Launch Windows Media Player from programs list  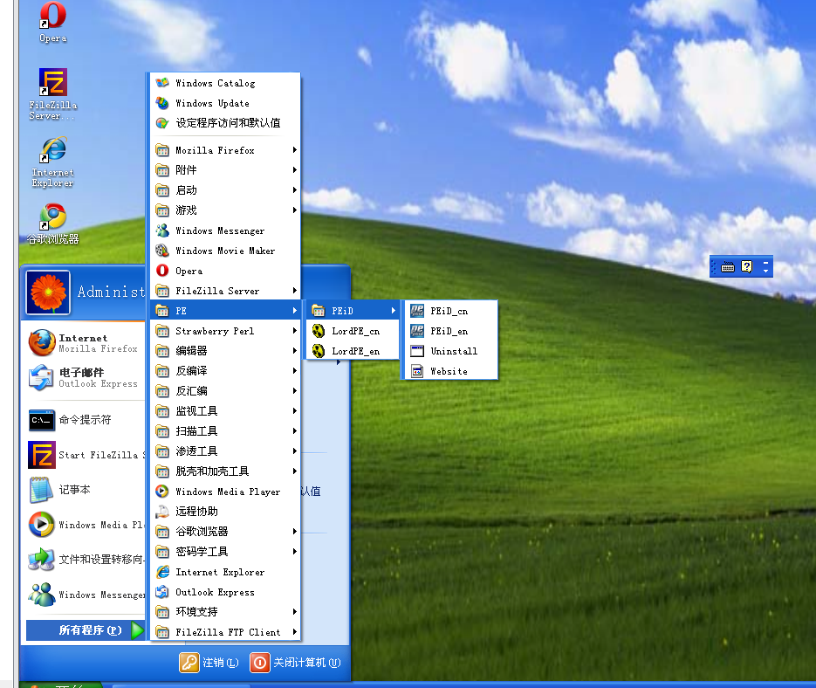pyautogui.click(x=225, y=492)
